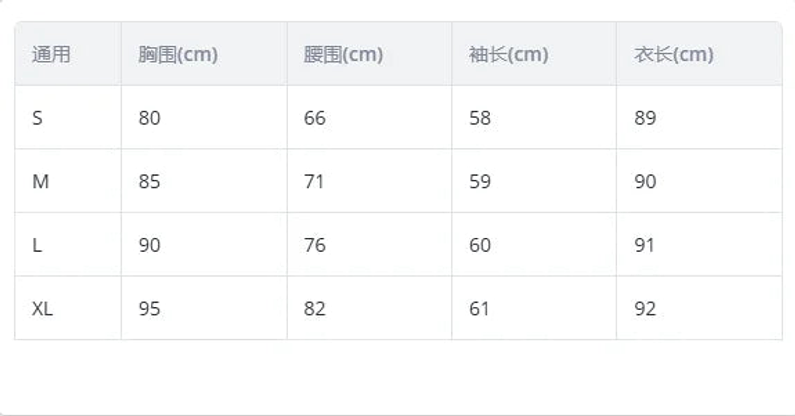
Task: Click sleeve length 60 in L row
Action: pyautogui.click(x=480, y=245)
